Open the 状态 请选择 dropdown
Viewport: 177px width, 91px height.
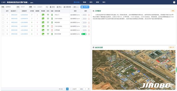pyautogui.click(x=24, y=7)
